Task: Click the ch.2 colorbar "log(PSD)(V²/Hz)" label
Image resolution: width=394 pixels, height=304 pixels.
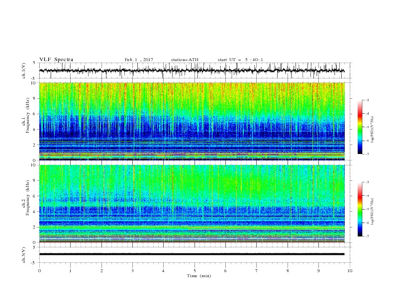Action: tap(373, 212)
